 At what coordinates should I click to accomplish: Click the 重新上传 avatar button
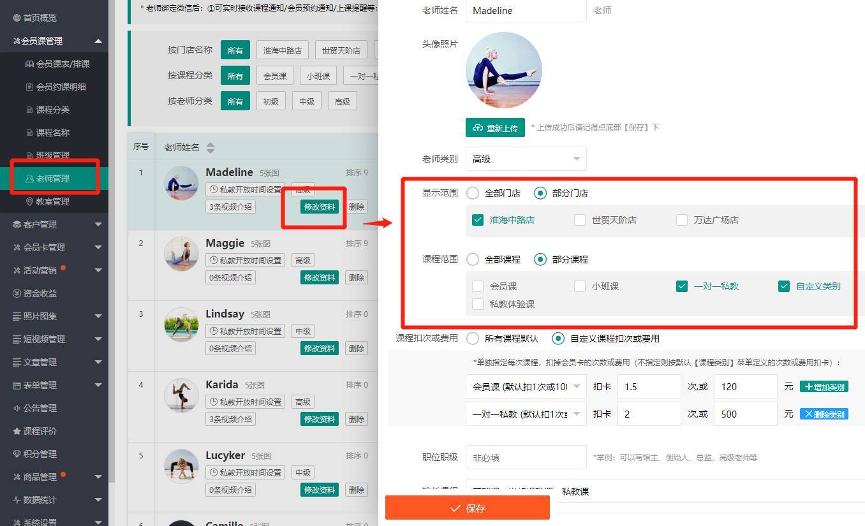pos(496,128)
